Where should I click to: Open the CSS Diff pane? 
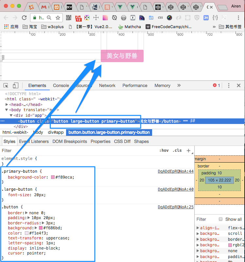122,141
